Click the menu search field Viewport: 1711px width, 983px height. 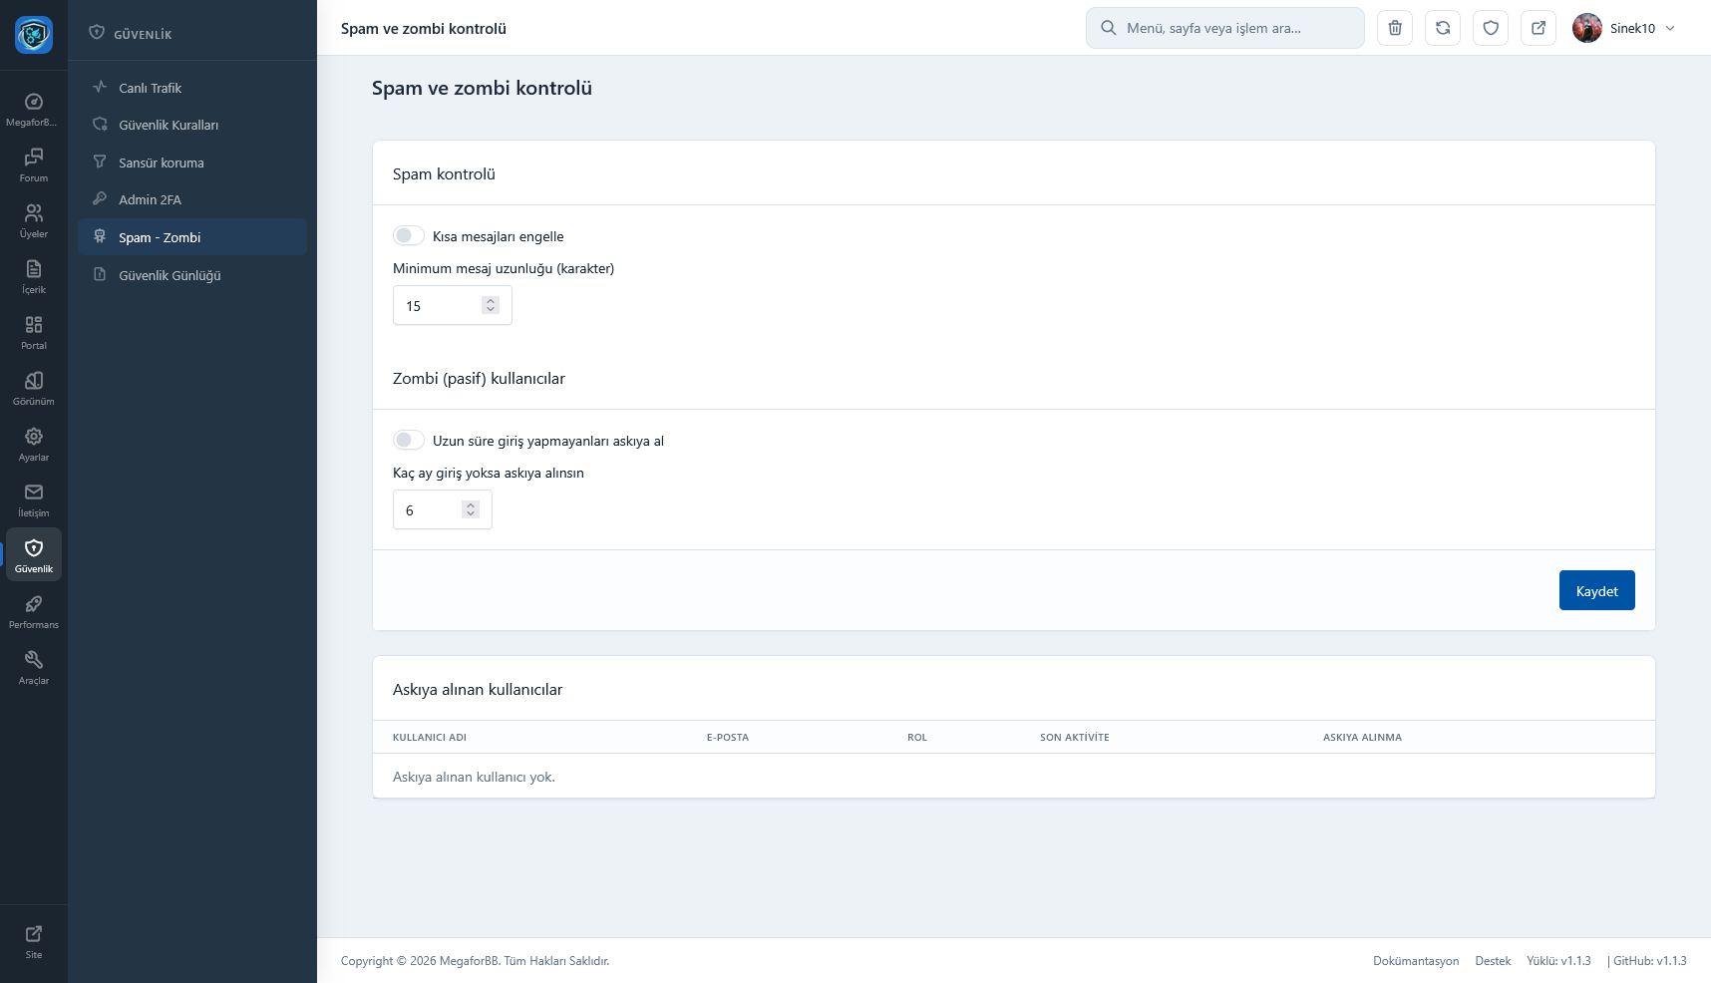(x=1225, y=28)
